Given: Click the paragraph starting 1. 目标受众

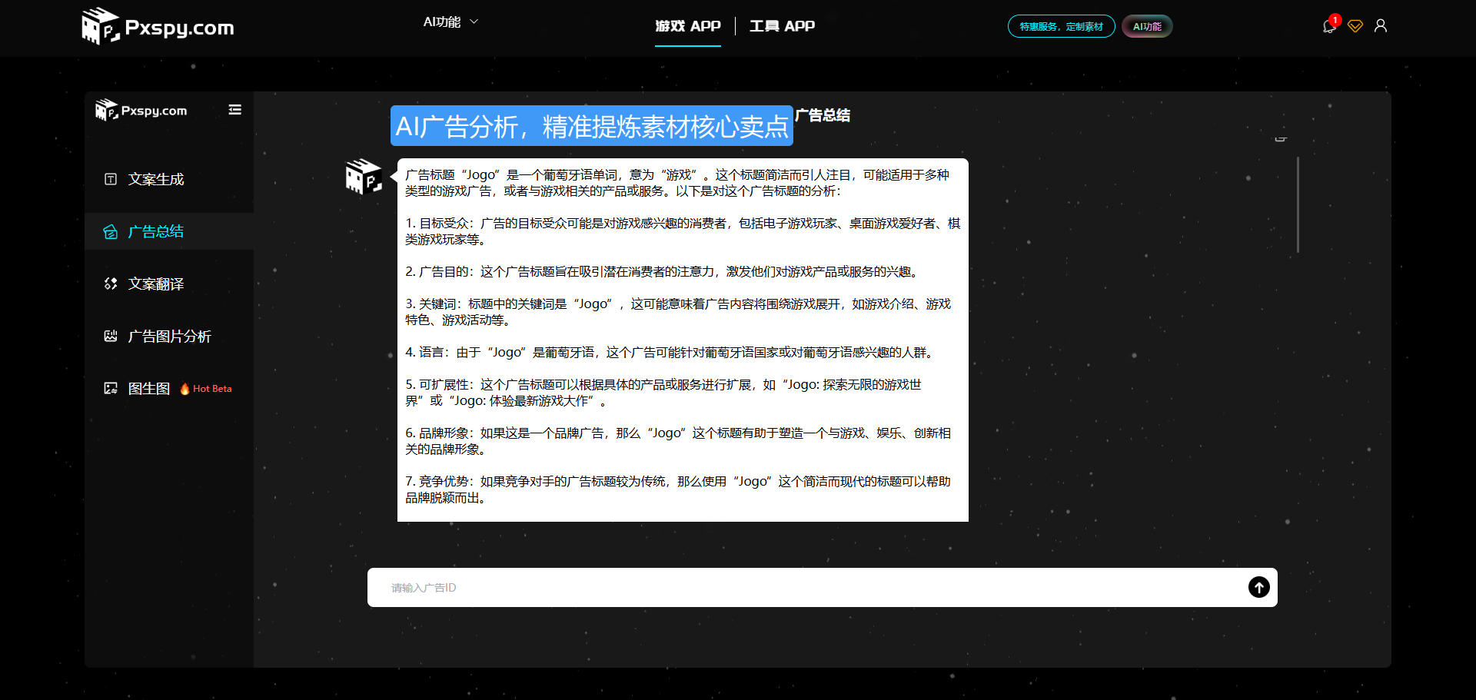Looking at the screenshot, I should pyautogui.click(x=683, y=231).
